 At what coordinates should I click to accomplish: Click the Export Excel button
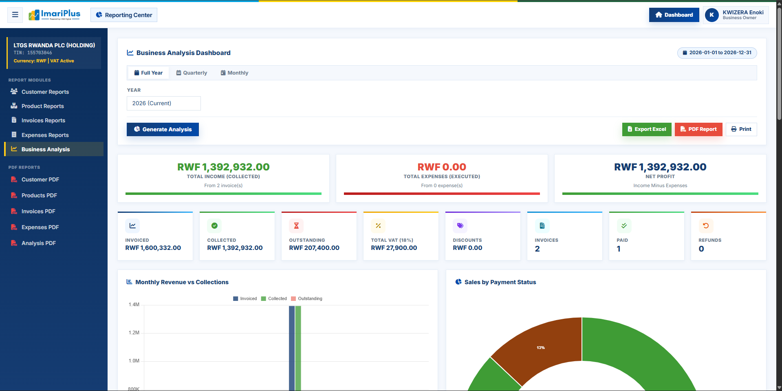647,129
